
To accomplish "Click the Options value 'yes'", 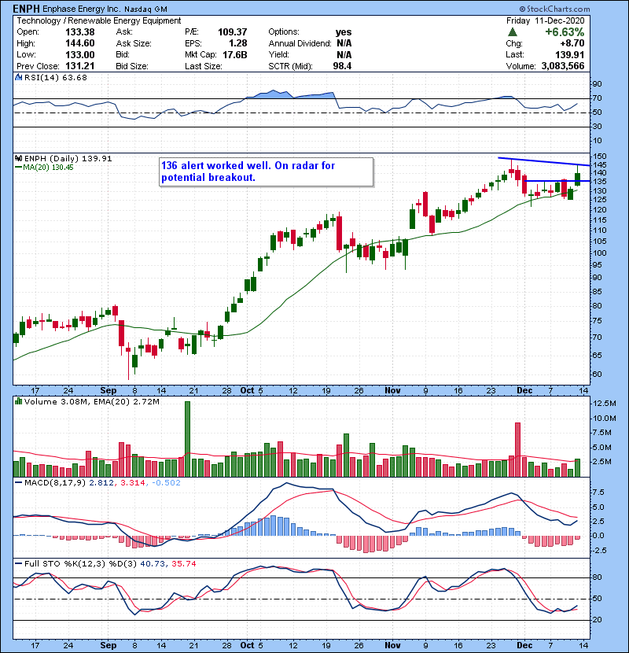I will (x=344, y=32).
